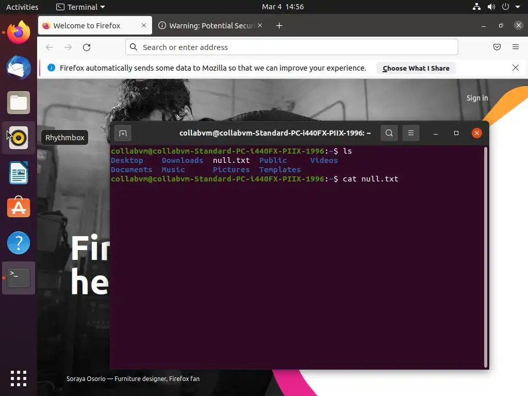Open the Help dock icon

[x=19, y=243]
